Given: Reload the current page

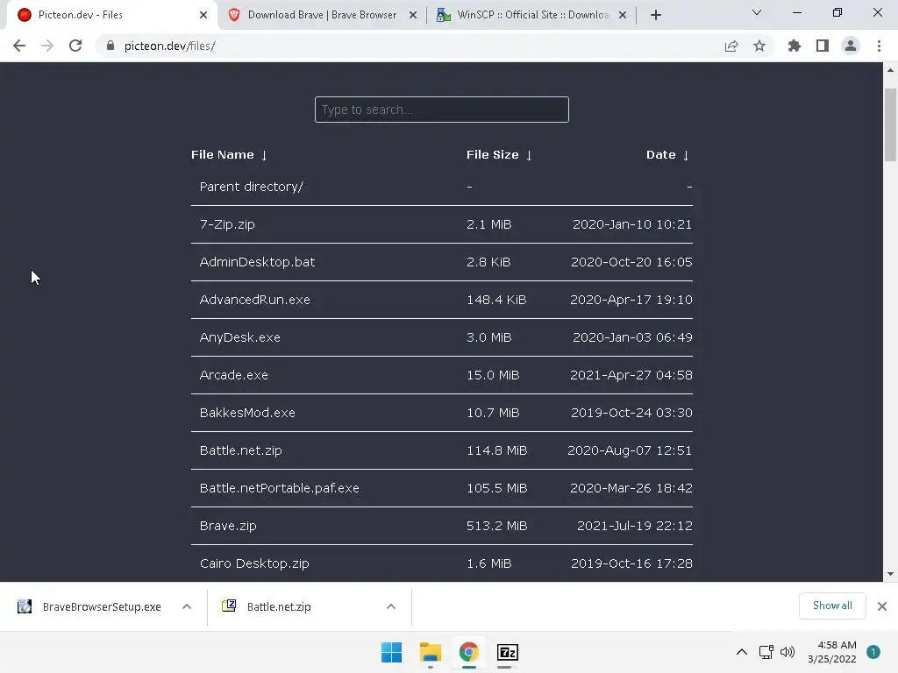Looking at the screenshot, I should coord(75,46).
